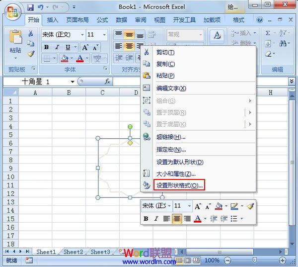This screenshot has height=267, width=298.
Task: Click the ribbon Format Painter brush
Action: click(x=31, y=54)
